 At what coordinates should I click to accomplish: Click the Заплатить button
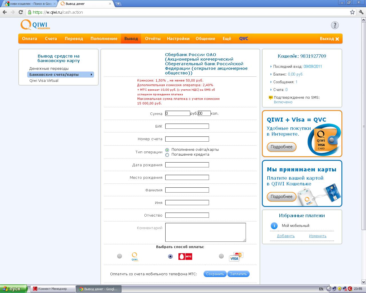(238, 274)
